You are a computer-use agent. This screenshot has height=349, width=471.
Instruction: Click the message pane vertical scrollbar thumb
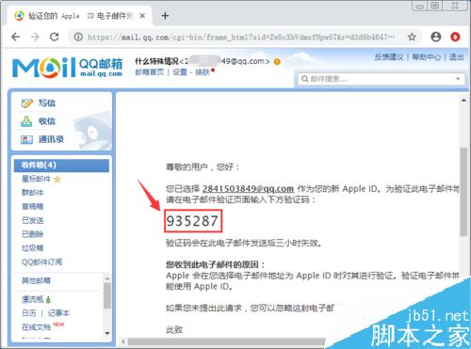(x=463, y=192)
